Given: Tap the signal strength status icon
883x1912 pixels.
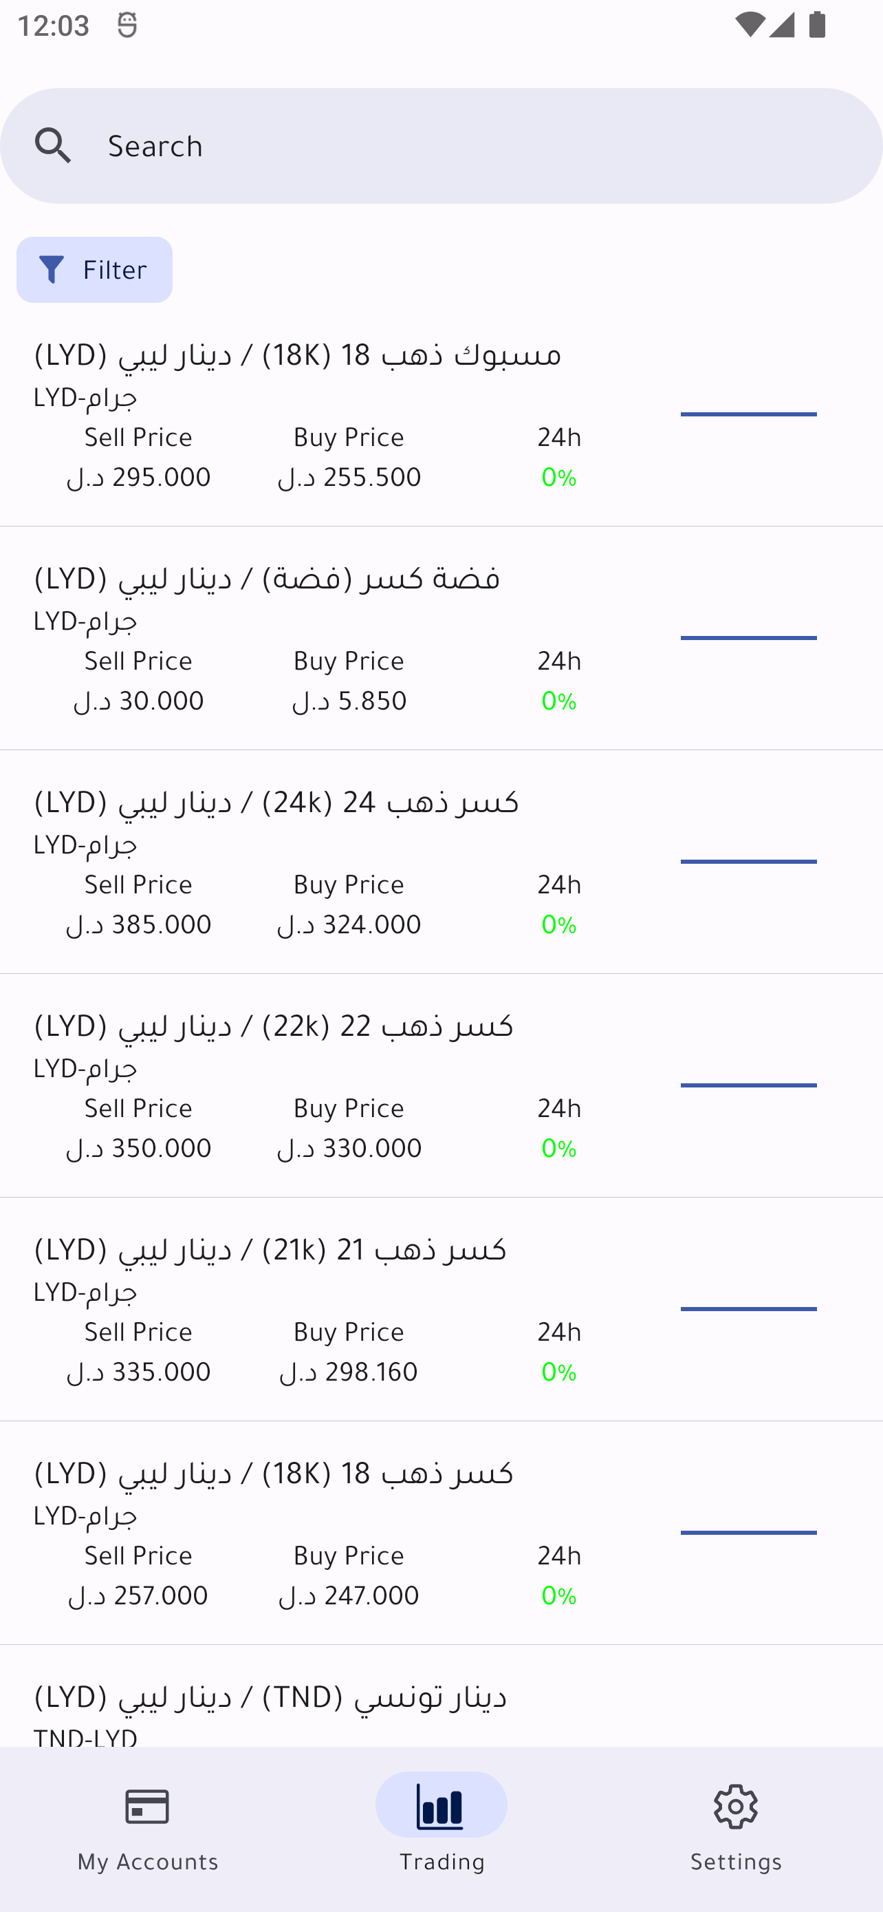Looking at the screenshot, I should [x=781, y=25].
